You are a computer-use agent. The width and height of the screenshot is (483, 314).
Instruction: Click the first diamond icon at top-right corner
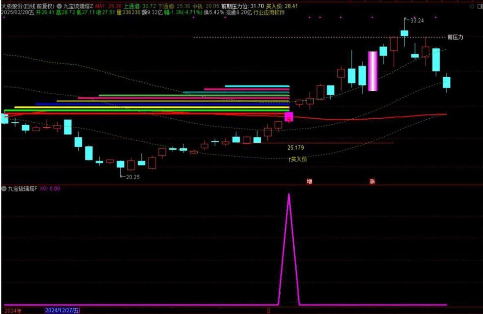tap(471, 7)
